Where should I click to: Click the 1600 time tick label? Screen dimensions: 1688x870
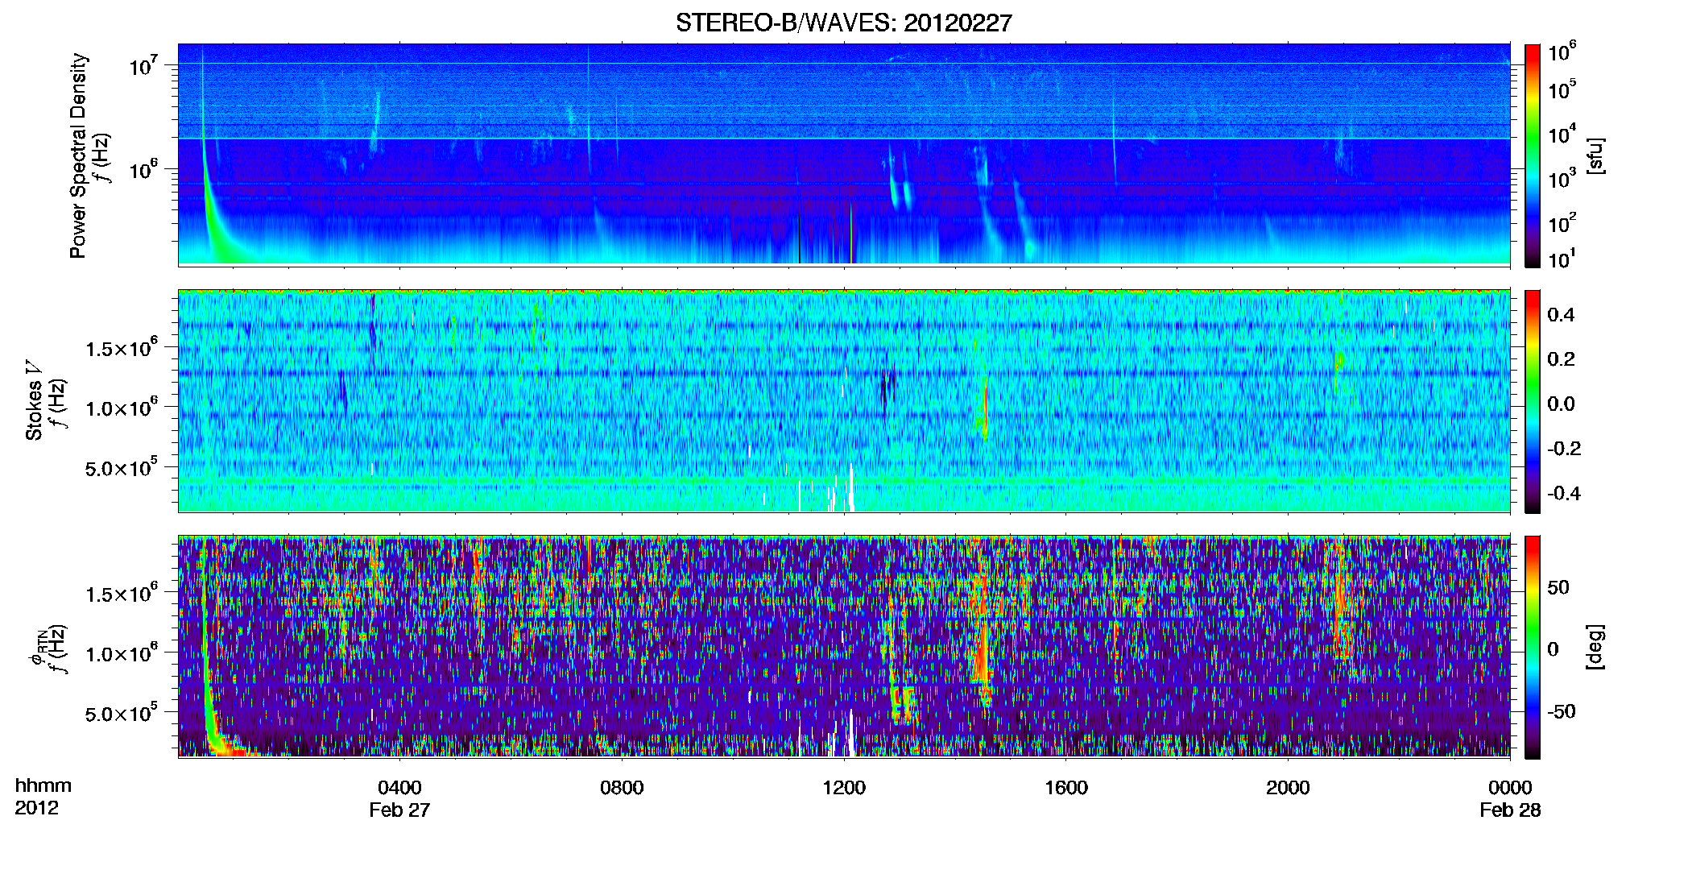(x=1066, y=788)
